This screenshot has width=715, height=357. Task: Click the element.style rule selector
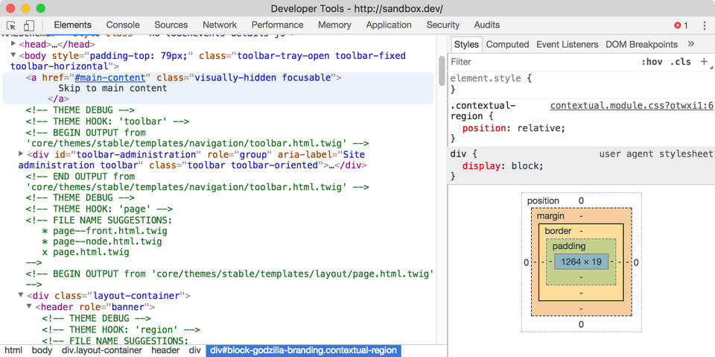pyautogui.click(x=485, y=78)
